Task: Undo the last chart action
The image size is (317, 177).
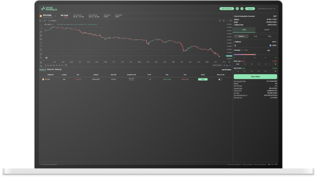Action: click(60, 20)
